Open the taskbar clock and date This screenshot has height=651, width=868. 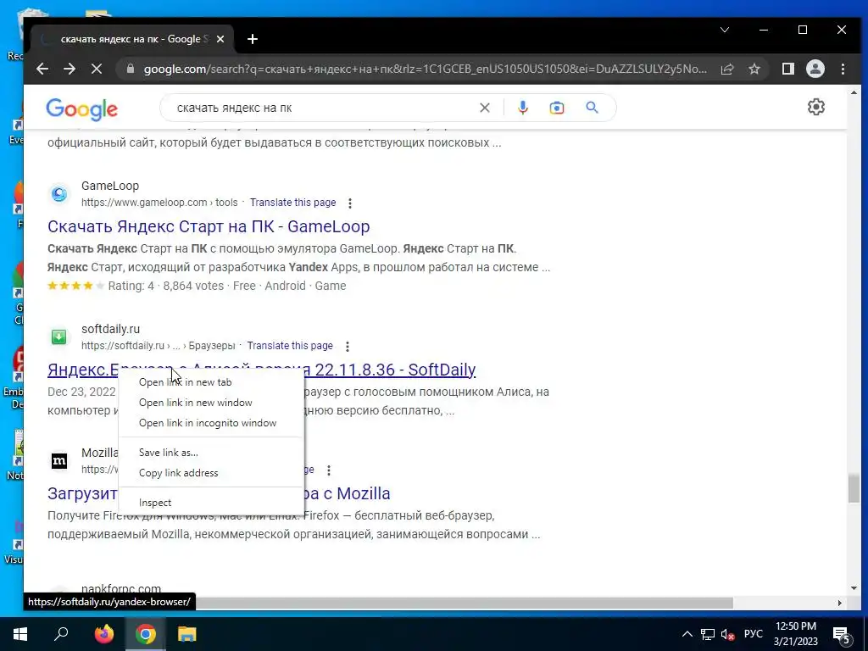click(x=795, y=634)
